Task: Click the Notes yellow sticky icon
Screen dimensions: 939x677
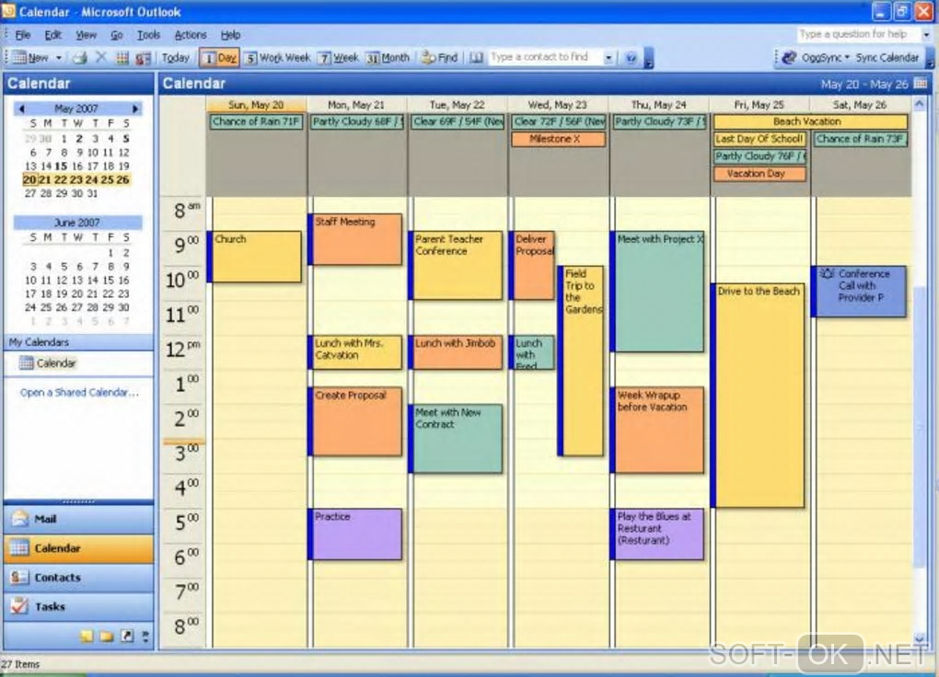Action: point(87,636)
